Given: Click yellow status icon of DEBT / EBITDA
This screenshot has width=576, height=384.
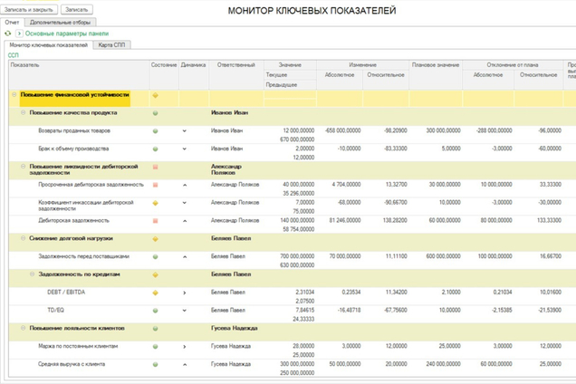Looking at the screenshot, I should pyautogui.click(x=156, y=293).
